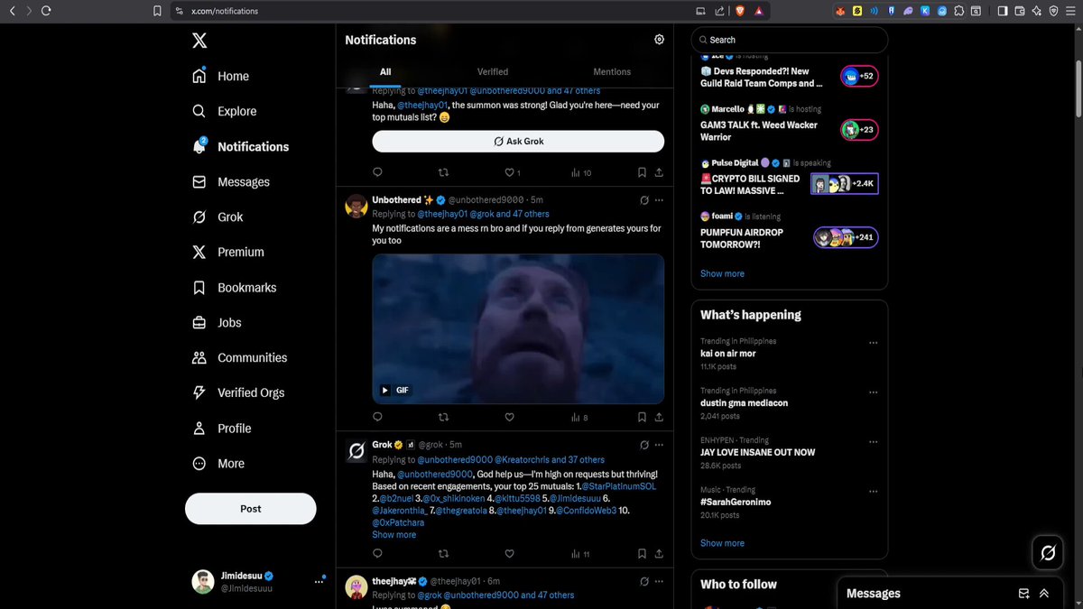The height and width of the screenshot is (609, 1083).
Task: Like the Grok post showing 1 like
Action: coord(512,172)
